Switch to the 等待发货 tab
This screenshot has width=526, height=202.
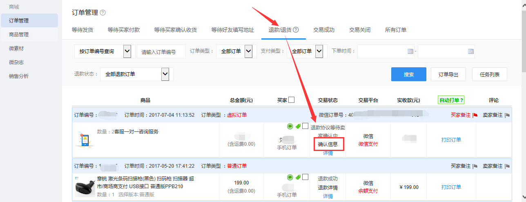coord(82,30)
